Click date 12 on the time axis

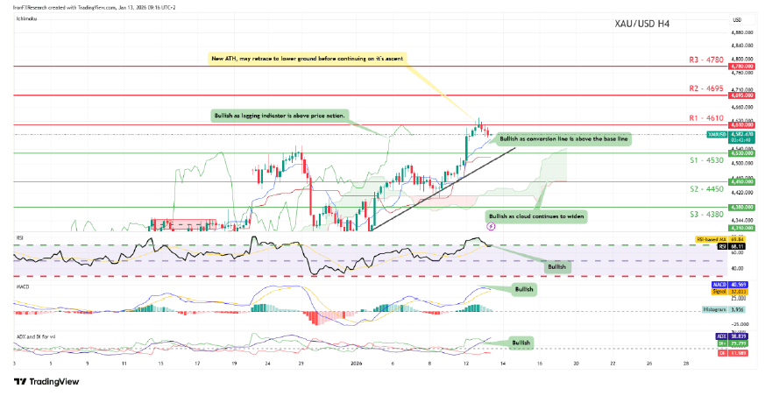point(466,364)
